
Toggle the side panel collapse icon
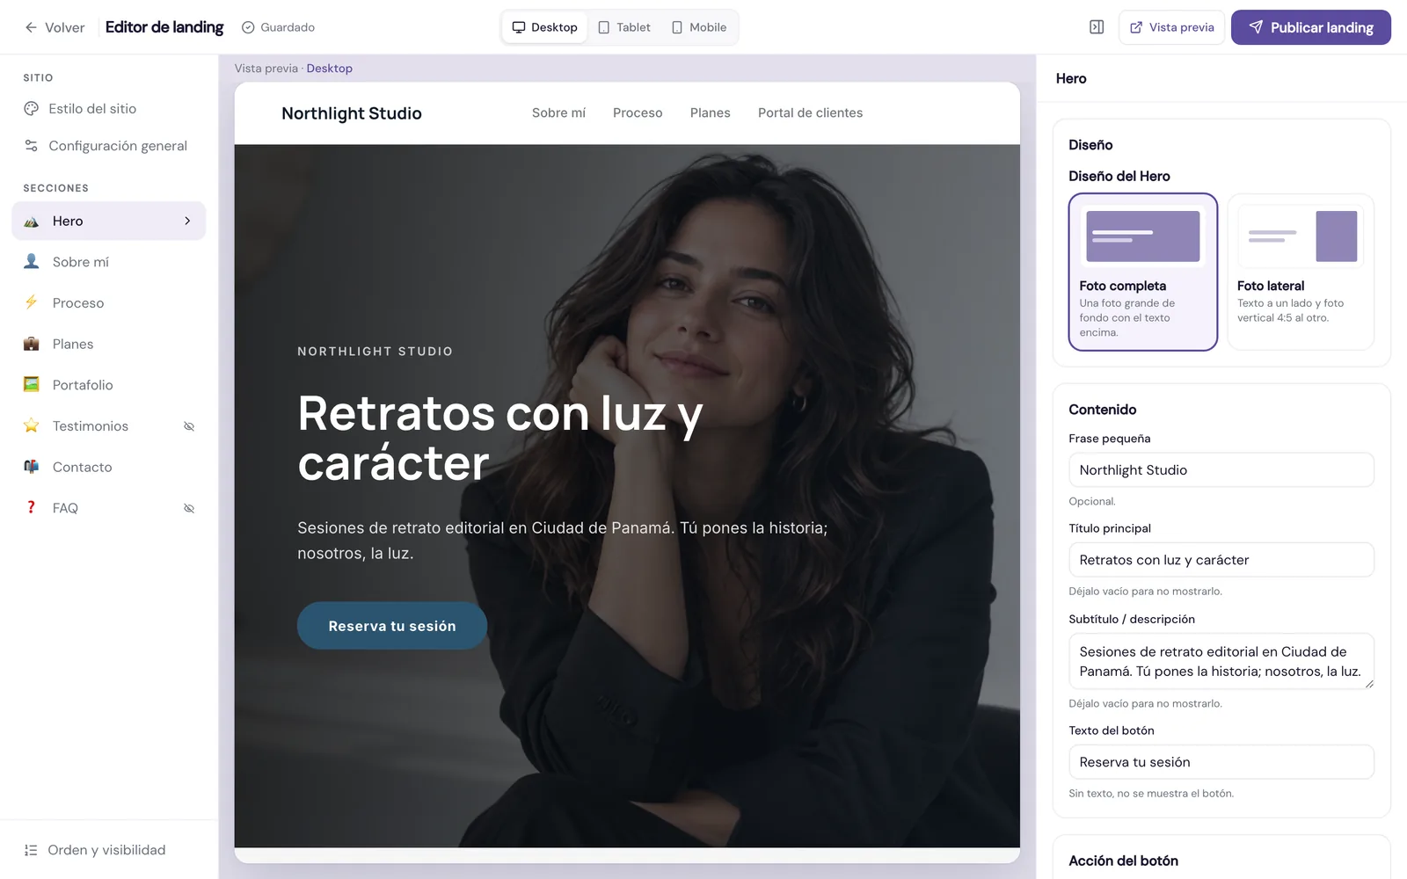1097,27
